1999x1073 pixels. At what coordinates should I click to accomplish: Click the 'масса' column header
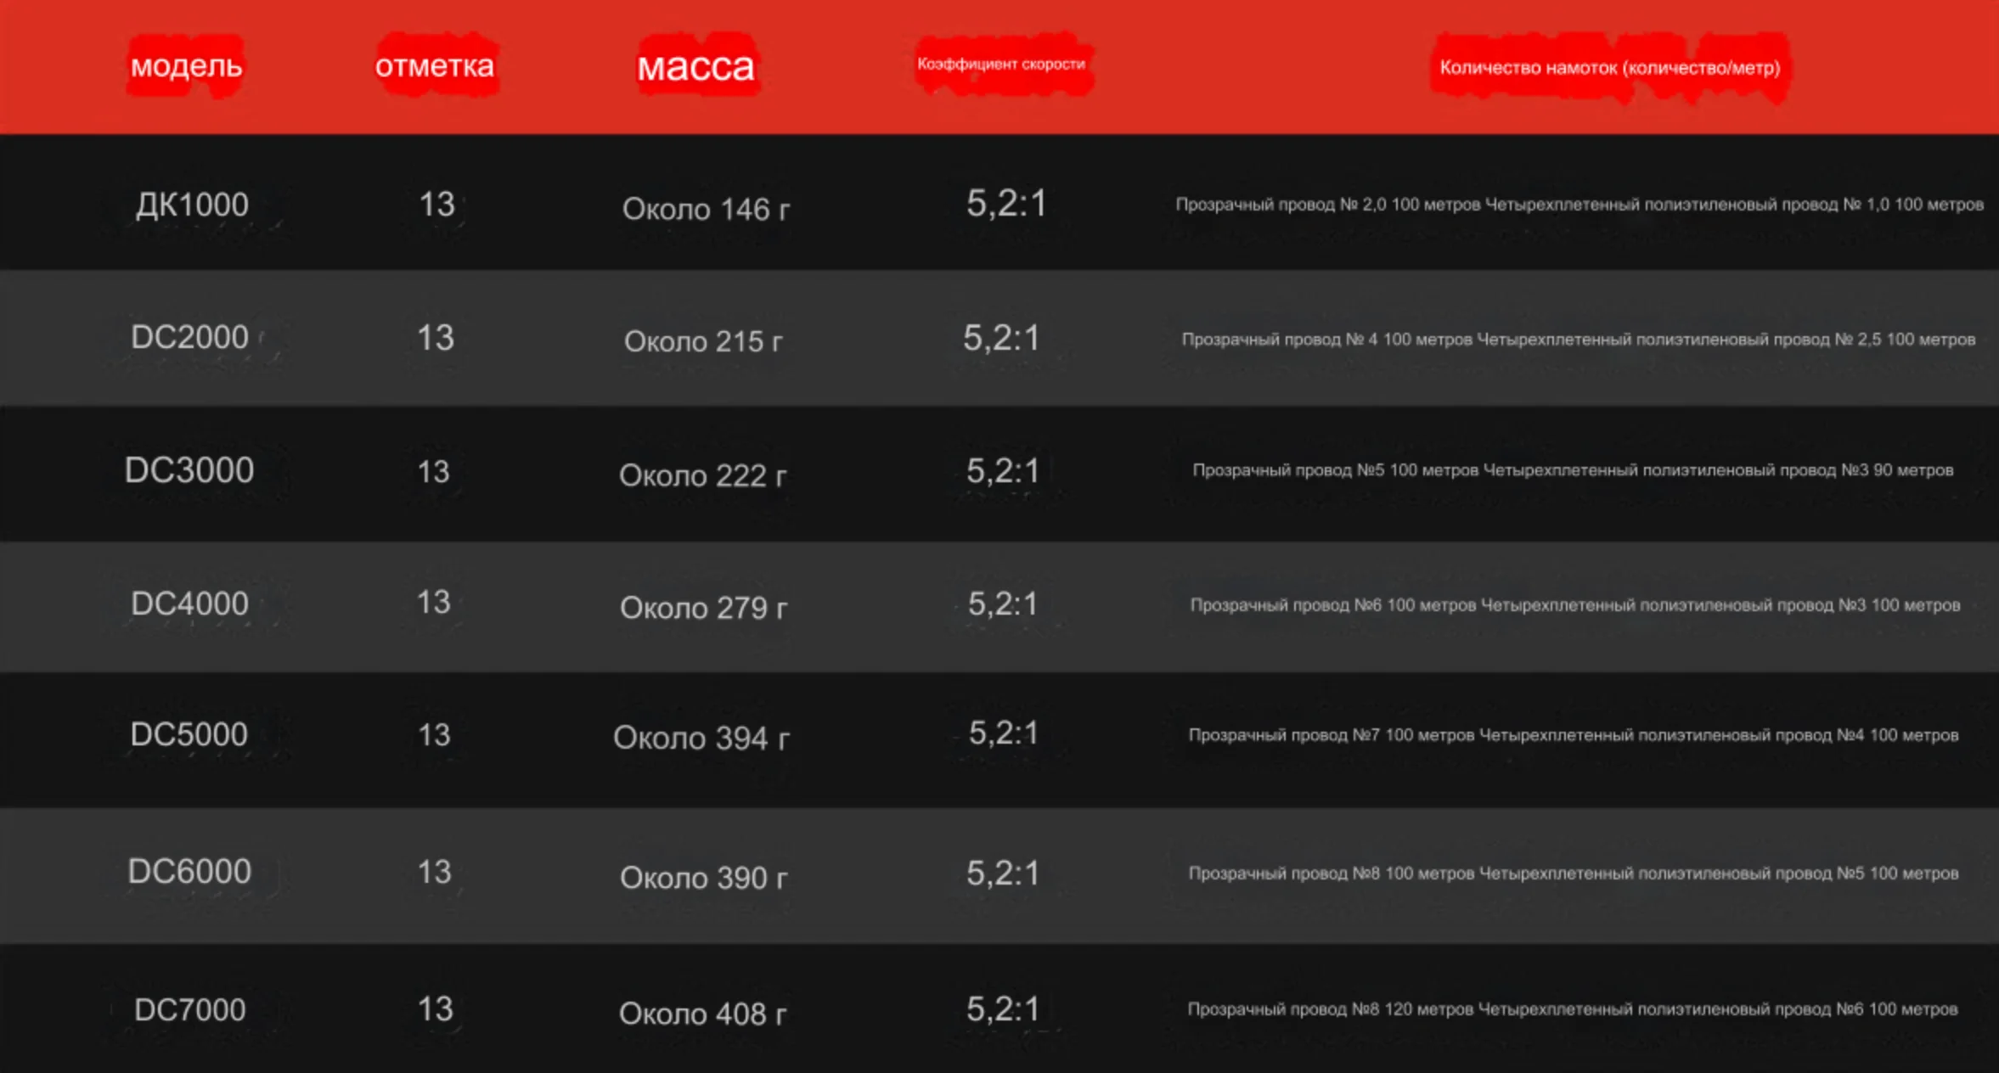695,67
